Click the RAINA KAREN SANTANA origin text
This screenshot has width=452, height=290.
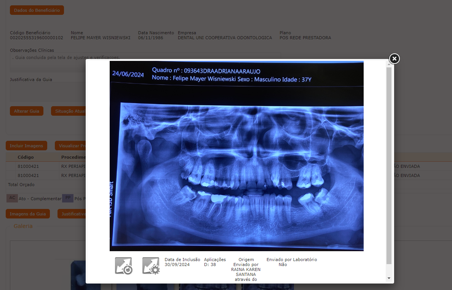click(246, 272)
